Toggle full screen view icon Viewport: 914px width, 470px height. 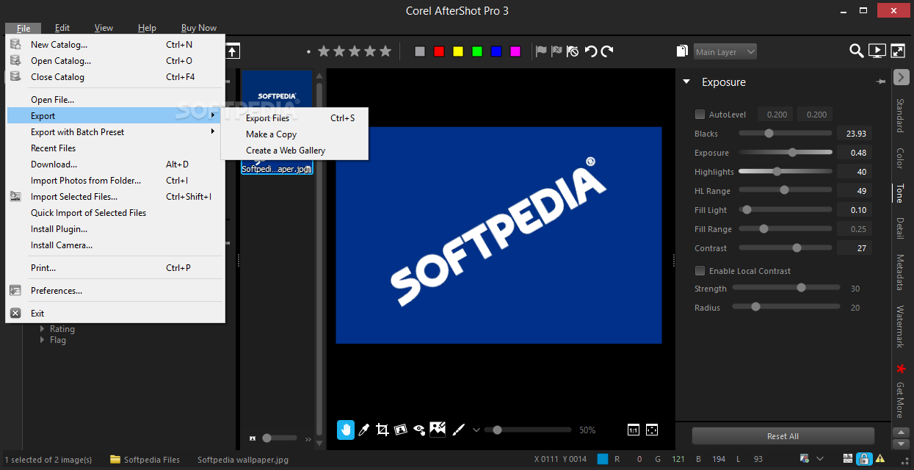(898, 51)
